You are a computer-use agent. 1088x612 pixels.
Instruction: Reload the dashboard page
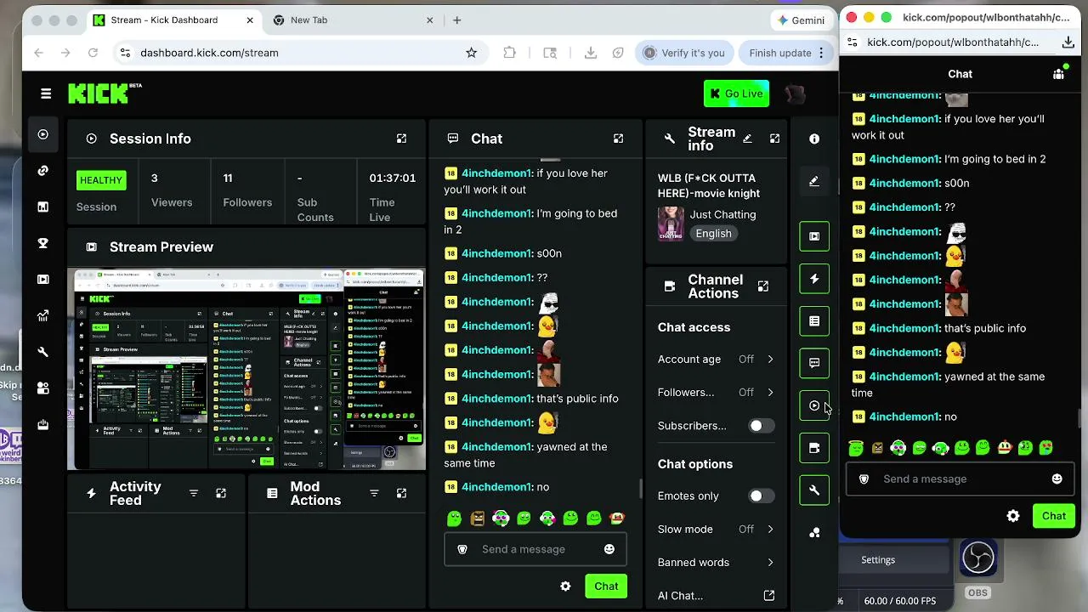pyautogui.click(x=93, y=53)
